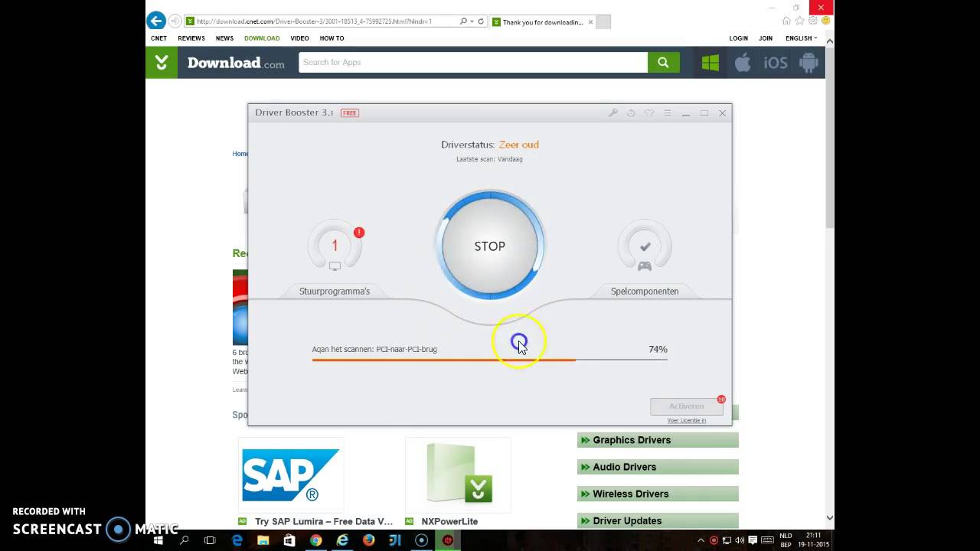
Task: Select the Apple Mac platform icon
Action: click(743, 63)
